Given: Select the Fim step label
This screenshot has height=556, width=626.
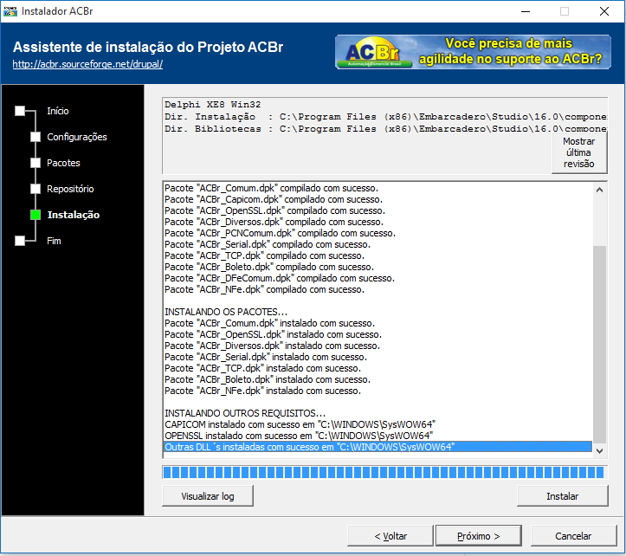Looking at the screenshot, I should point(54,241).
